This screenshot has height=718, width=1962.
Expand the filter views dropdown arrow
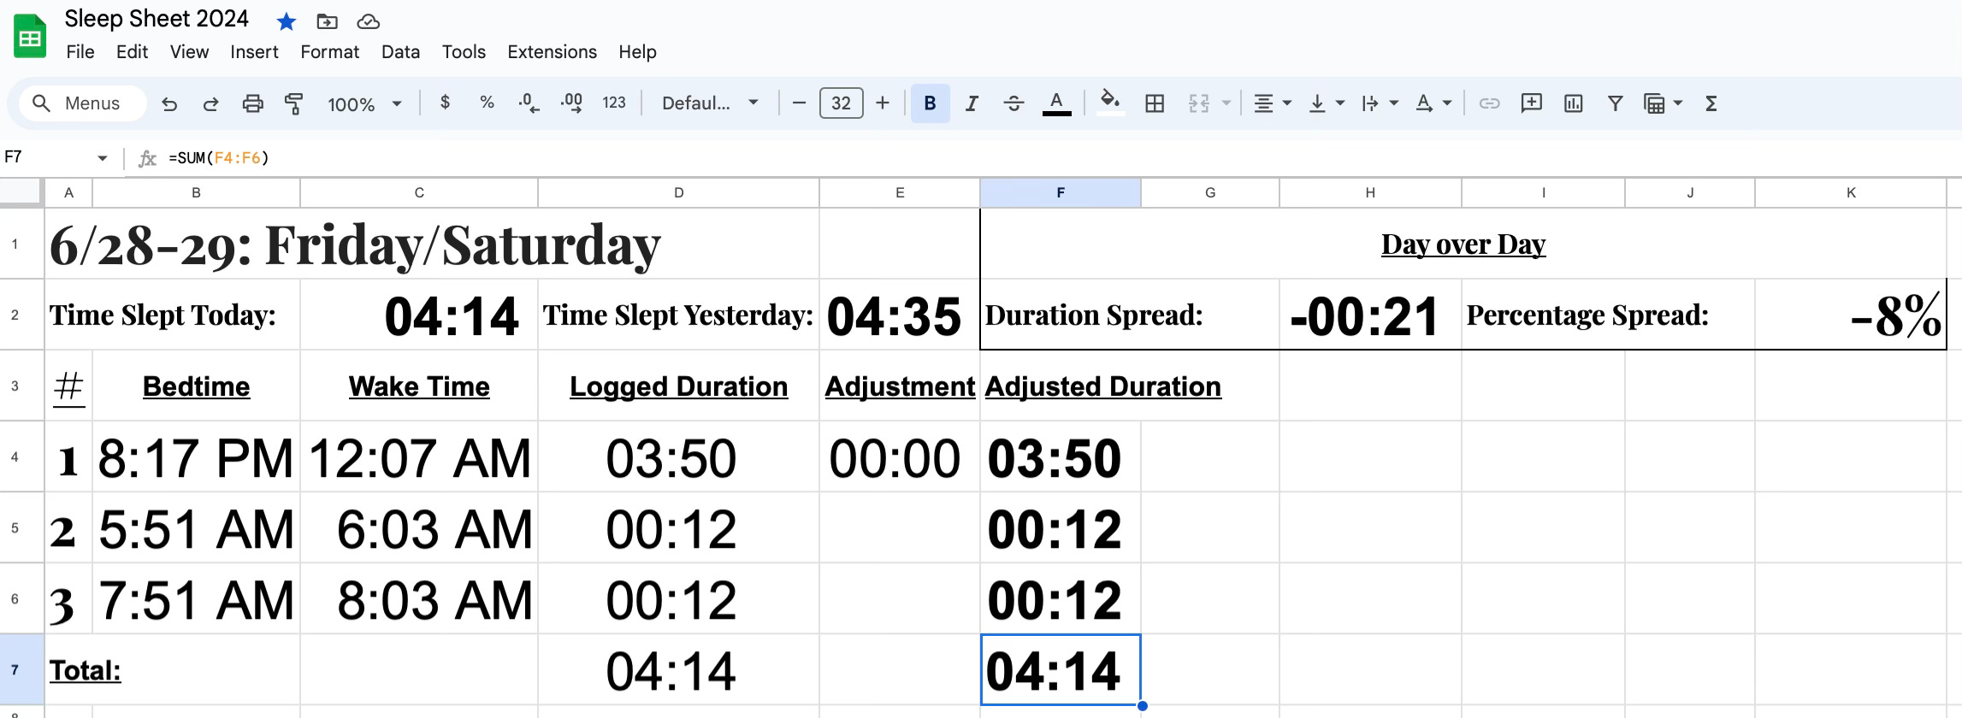point(1677,103)
